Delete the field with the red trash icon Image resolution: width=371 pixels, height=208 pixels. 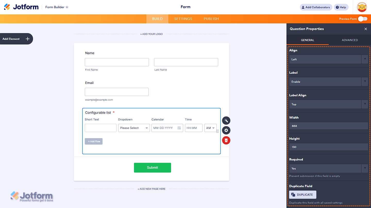(x=226, y=140)
